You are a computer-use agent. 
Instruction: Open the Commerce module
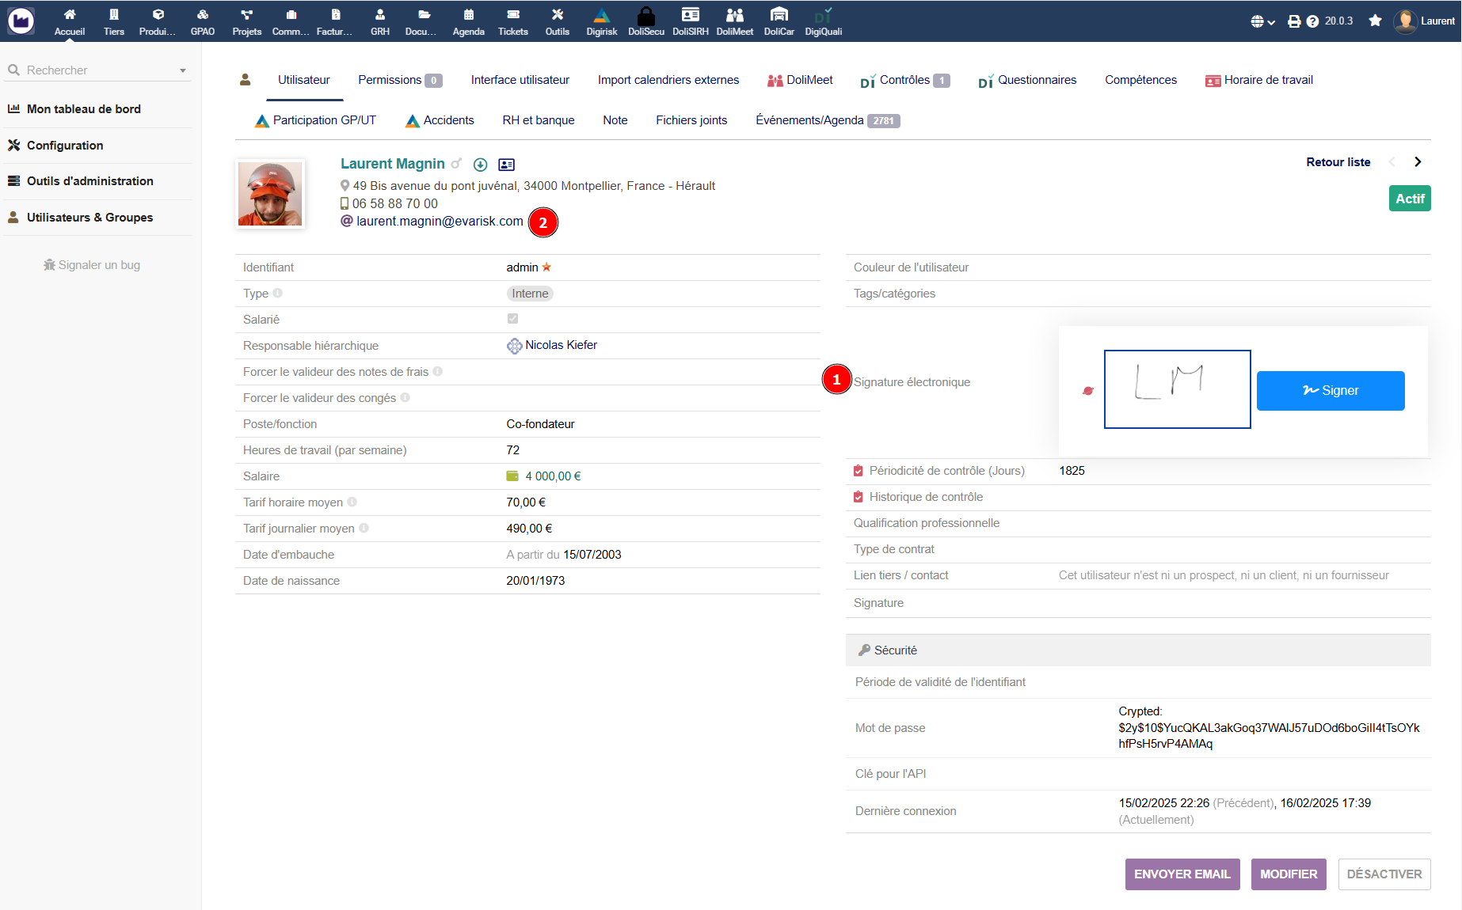tap(291, 21)
